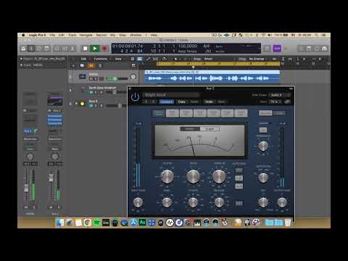Screen dimensions: 348x261
Task: Open the Track menu
Action: click(x=72, y=35)
